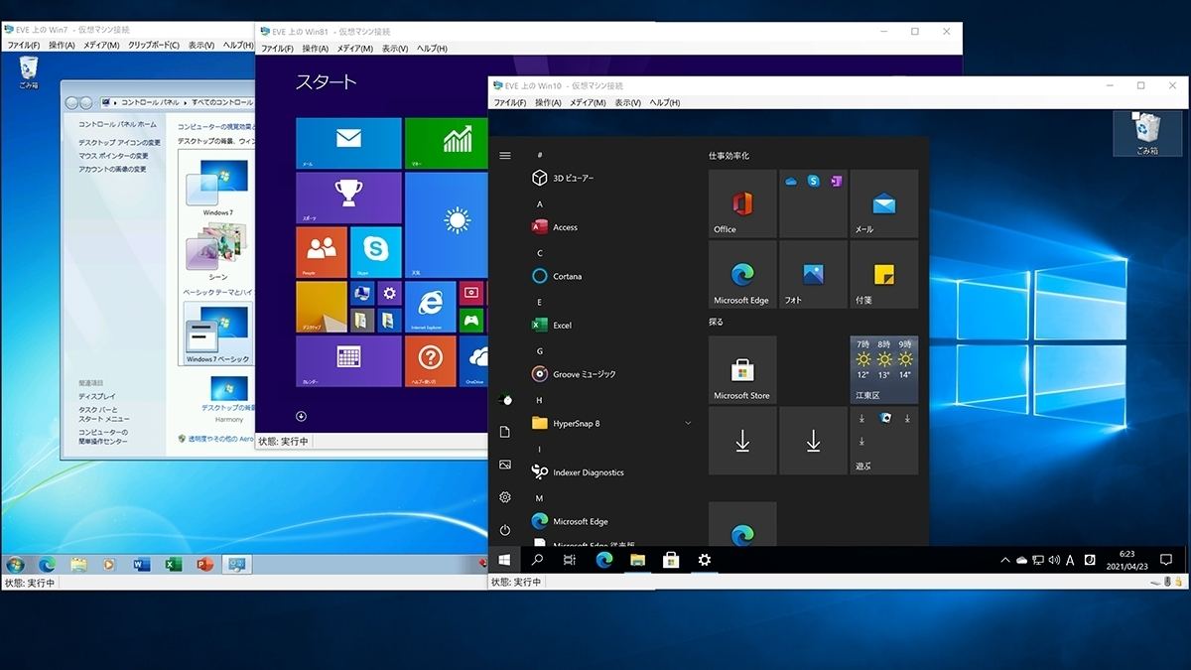Open the Microsoft Store tile in Start
This screenshot has width=1191, height=670.
pyautogui.click(x=742, y=369)
